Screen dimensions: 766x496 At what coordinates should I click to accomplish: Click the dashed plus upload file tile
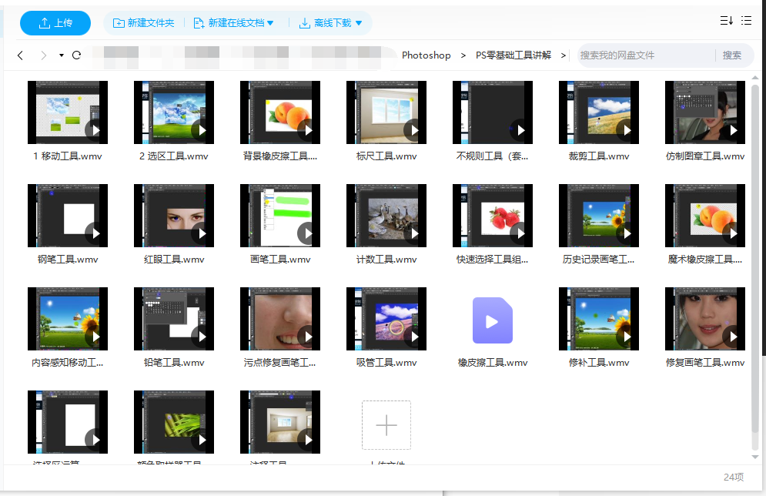point(386,425)
